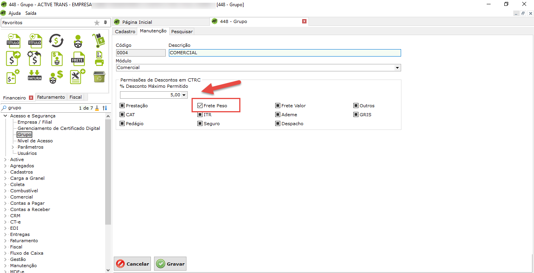The image size is (534, 273).
Task: Open the % Desconto Máximo dropdown arrow
Action: point(184,95)
